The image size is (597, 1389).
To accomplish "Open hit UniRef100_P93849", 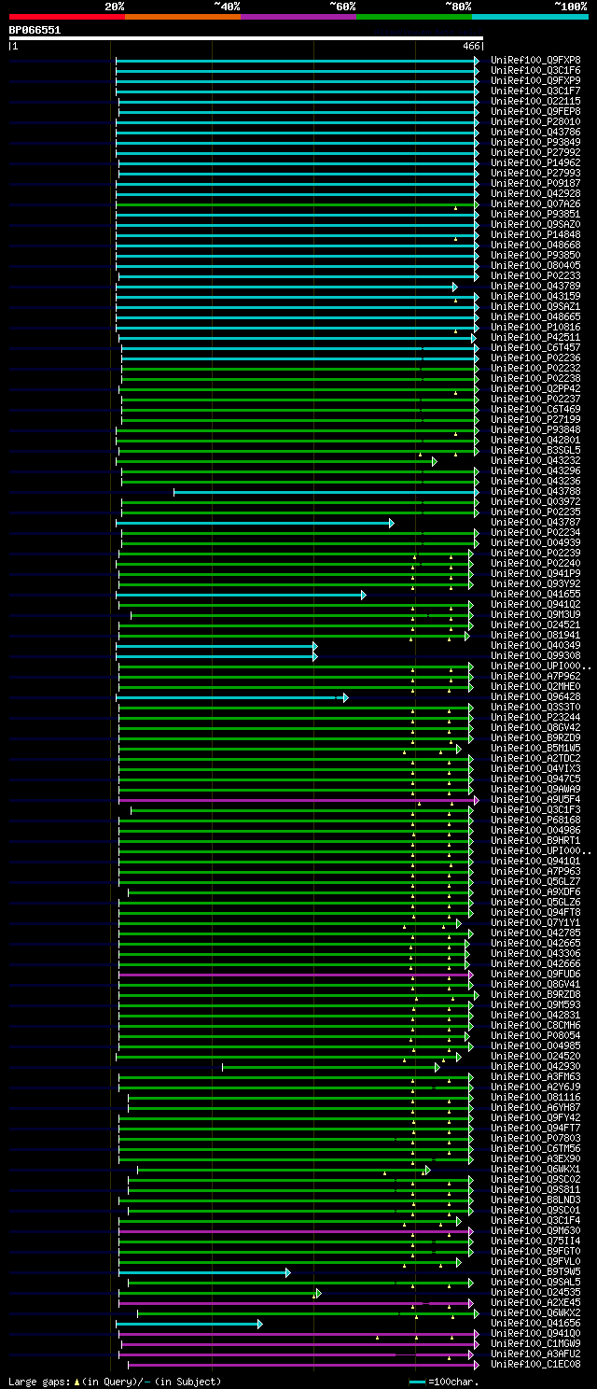I will pos(535,142).
